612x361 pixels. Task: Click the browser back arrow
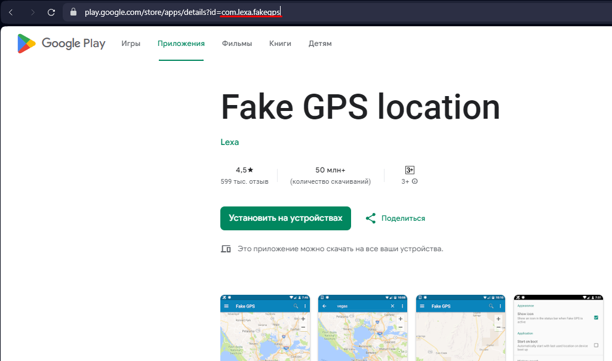11,12
